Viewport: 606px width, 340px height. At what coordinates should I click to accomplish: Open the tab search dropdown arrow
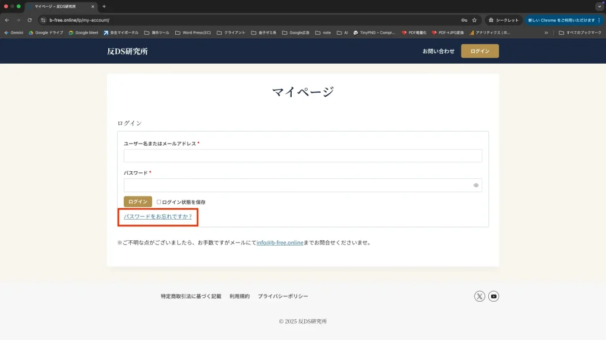(599, 6)
